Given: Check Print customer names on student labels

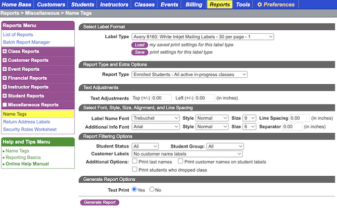Looking at the screenshot, I should (181, 162).
